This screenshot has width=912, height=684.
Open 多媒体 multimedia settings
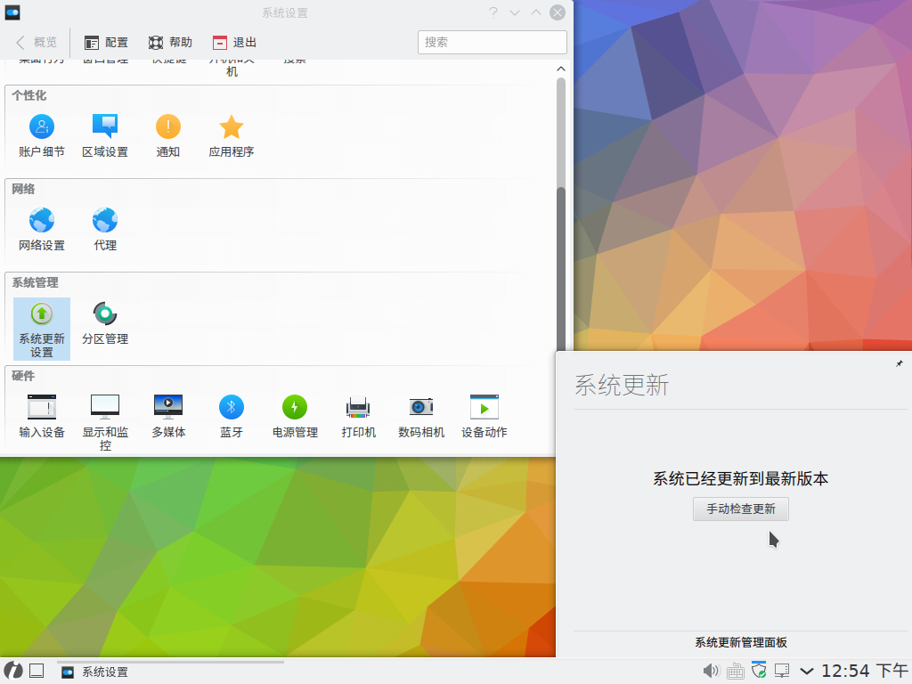168,417
